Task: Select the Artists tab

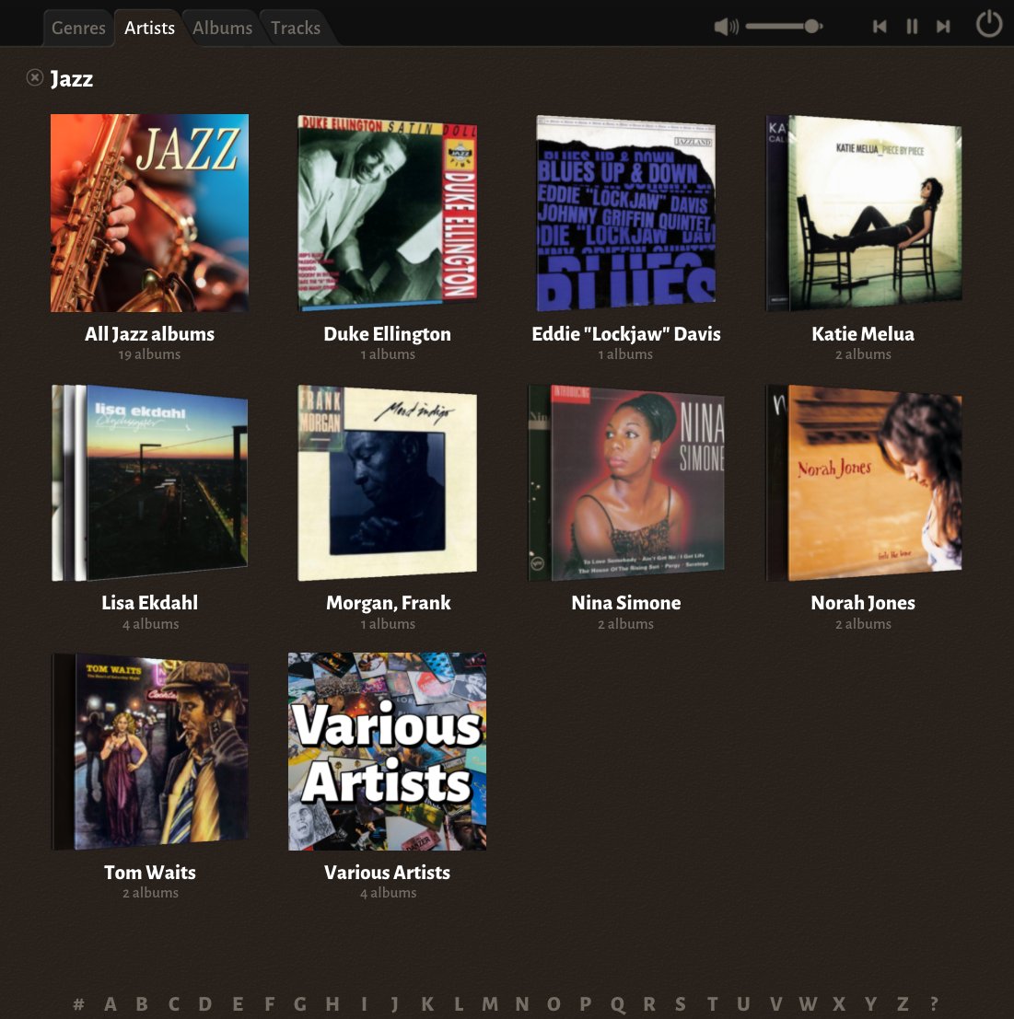Action: tap(149, 28)
